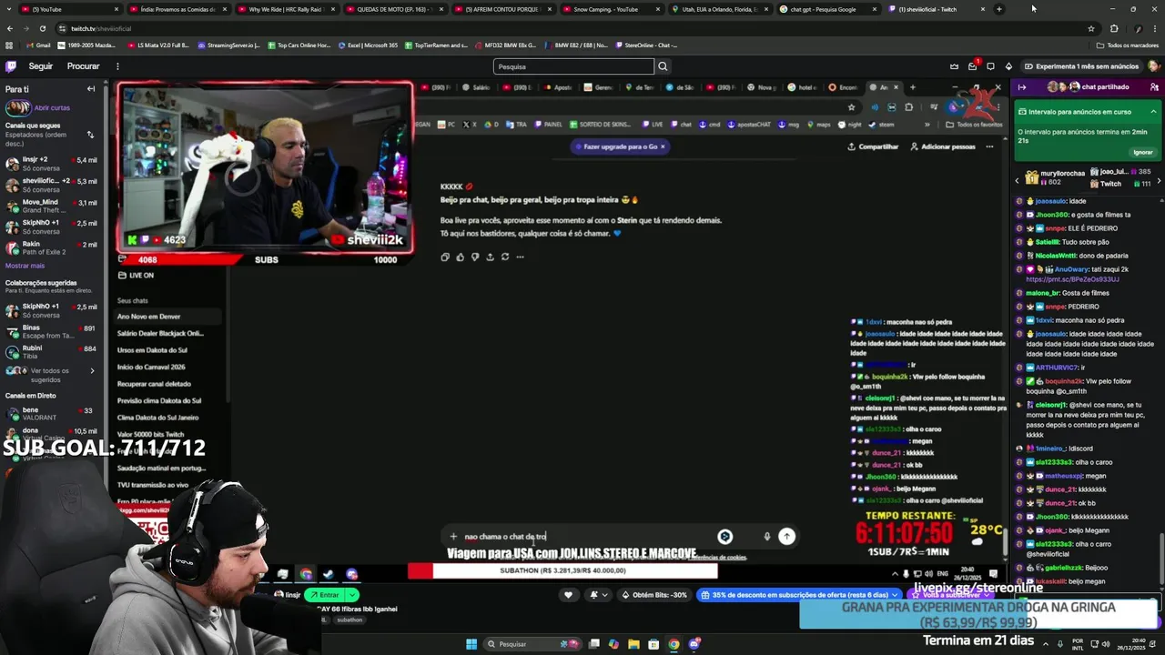The image size is (1165, 655).
Task: Collapse the ad break interval banner chevron
Action: (x=1153, y=112)
